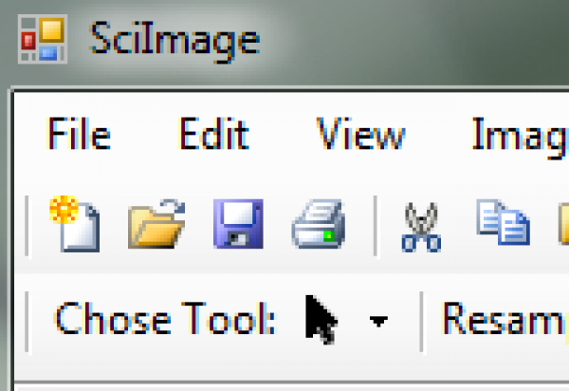Open the File menu
The height and width of the screenshot is (391, 569).
click(x=78, y=136)
